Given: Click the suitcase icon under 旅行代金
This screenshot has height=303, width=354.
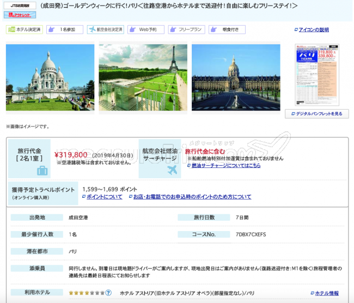Looking at the screenshot, I should pyautogui.click(x=42, y=171).
